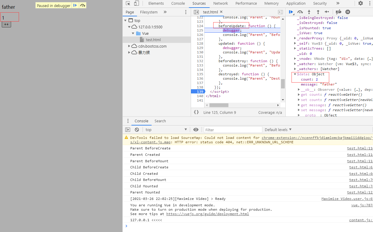Click line number 139 breakpoint marker
Viewport: 373px width, 232px height.
[x=198, y=92]
